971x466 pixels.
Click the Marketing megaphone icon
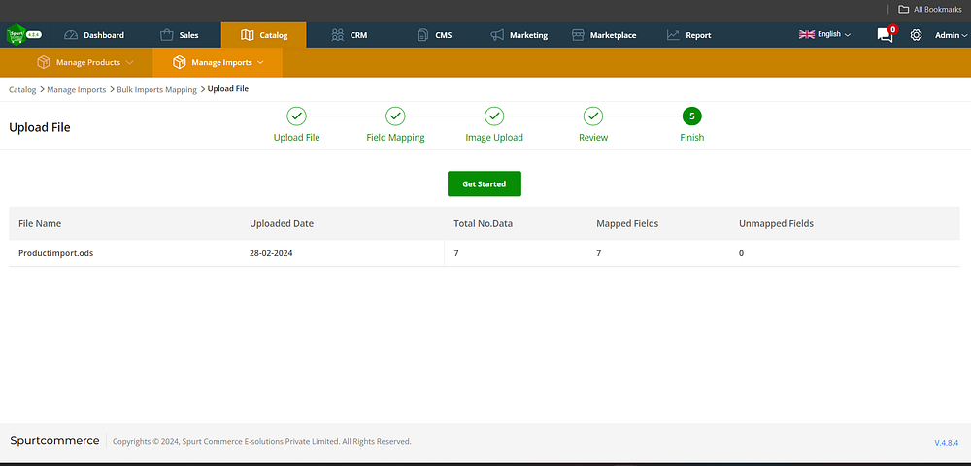tap(497, 35)
